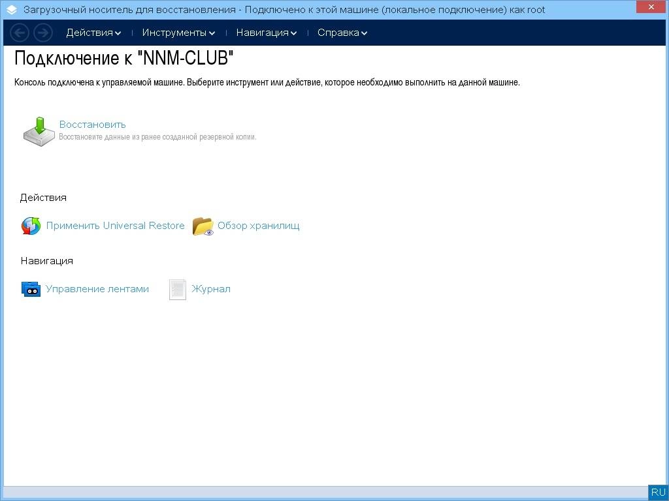Viewport: 669px width, 501px height.
Task: Expand the Инструменты dropdown chevron
Action: (x=212, y=33)
